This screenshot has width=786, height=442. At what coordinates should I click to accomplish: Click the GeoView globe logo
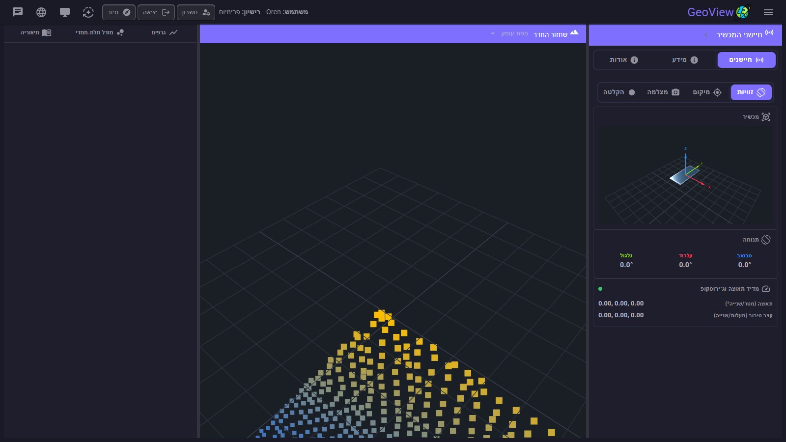(x=742, y=12)
